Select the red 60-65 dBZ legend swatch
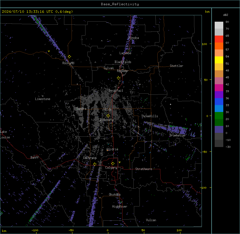 (219, 39)
